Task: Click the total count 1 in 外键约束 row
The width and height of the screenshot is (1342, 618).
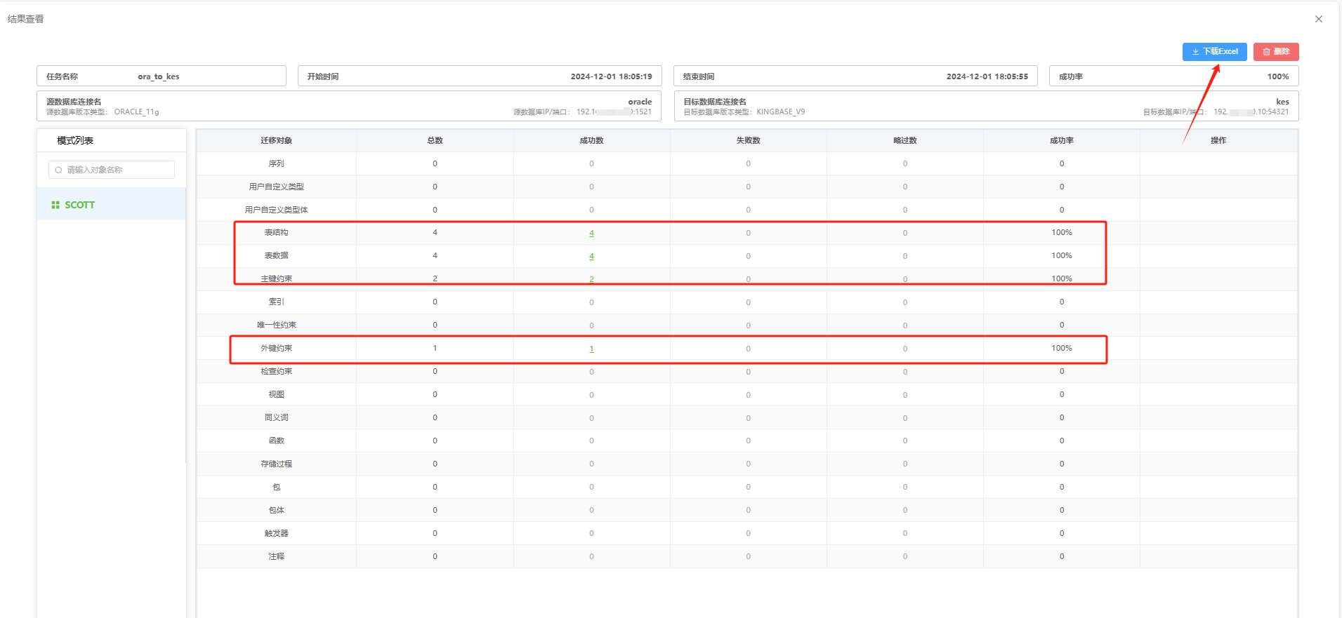Action: [435, 348]
